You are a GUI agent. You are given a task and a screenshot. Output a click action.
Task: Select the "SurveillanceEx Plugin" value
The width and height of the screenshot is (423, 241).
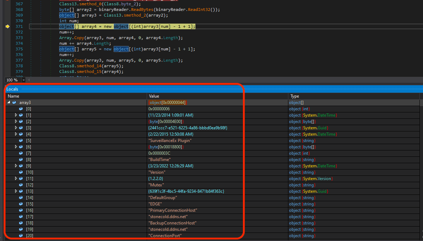(170, 140)
